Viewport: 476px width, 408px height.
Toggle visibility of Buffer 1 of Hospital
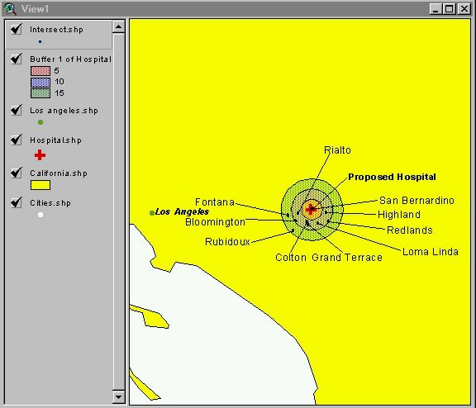(16, 59)
